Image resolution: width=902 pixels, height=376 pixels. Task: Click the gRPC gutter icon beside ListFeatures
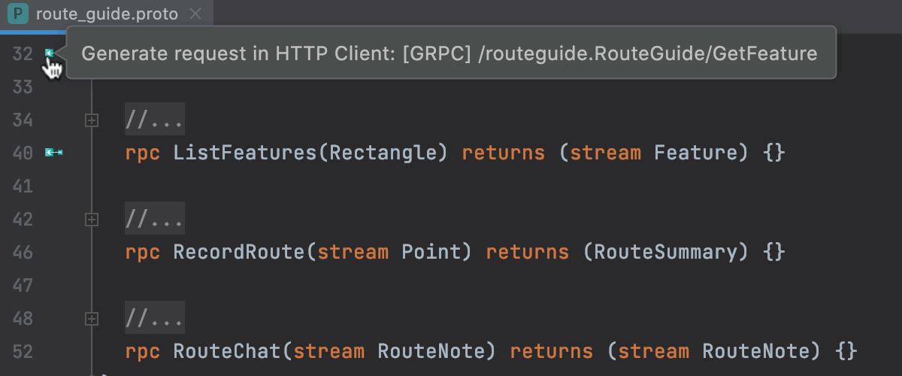pyautogui.click(x=53, y=153)
